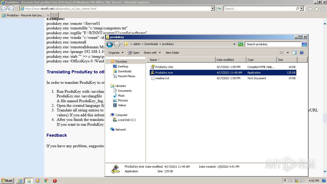Viewport: 327px width, 184px height.
Task: Click the IE refresh button
Action: click(x=219, y=9)
